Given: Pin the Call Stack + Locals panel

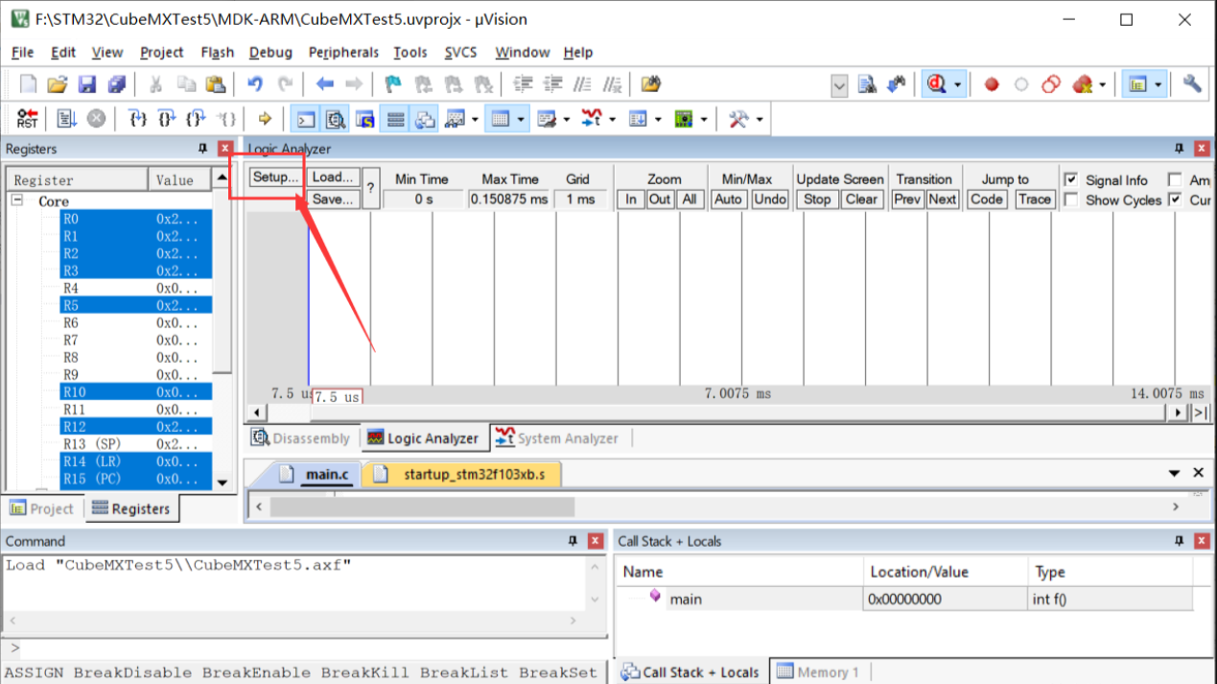Looking at the screenshot, I should pyautogui.click(x=1180, y=541).
